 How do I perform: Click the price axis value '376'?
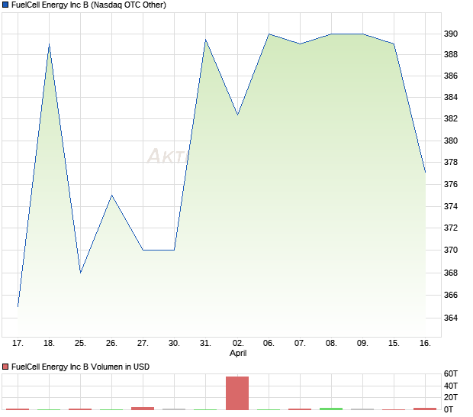pos(451,184)
